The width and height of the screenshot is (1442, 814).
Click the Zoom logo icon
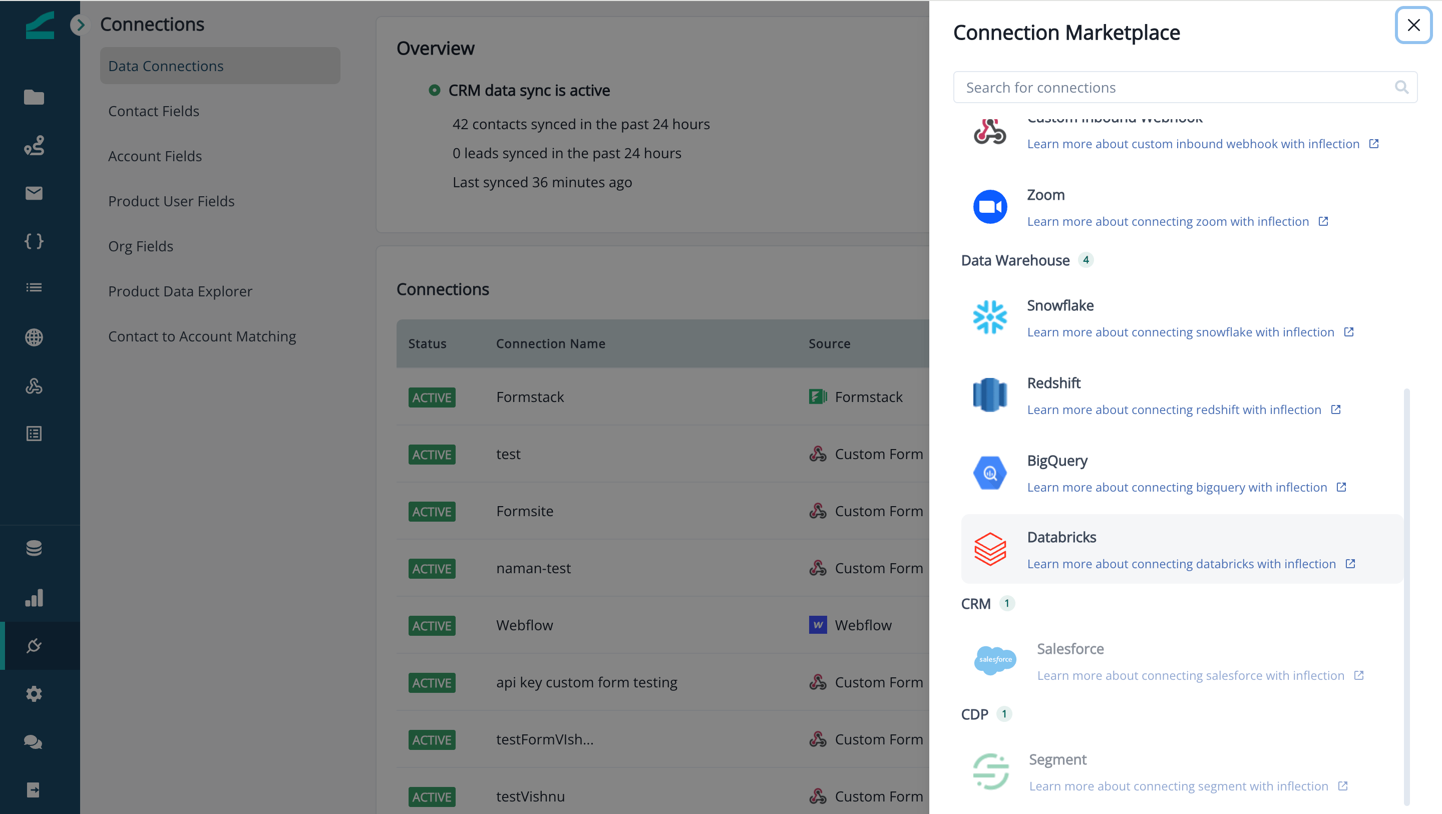990,207
